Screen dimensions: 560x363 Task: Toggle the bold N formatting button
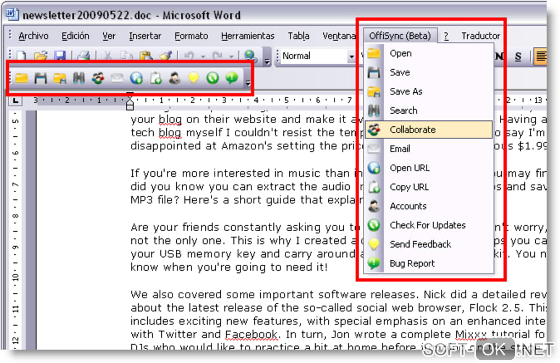(499, 57)
